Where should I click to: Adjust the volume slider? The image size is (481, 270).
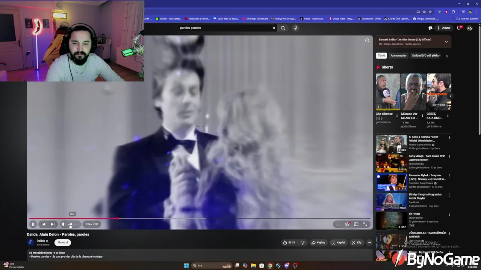(x=73, y=224)
